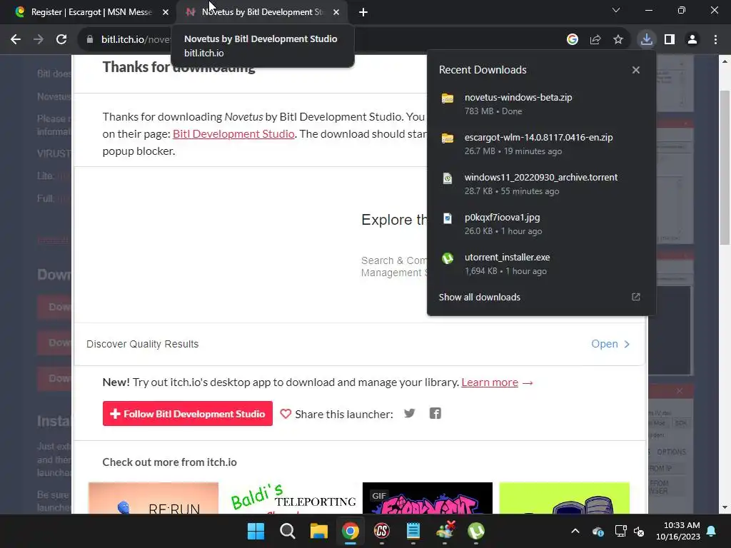Open Windows Start menu

256,531
